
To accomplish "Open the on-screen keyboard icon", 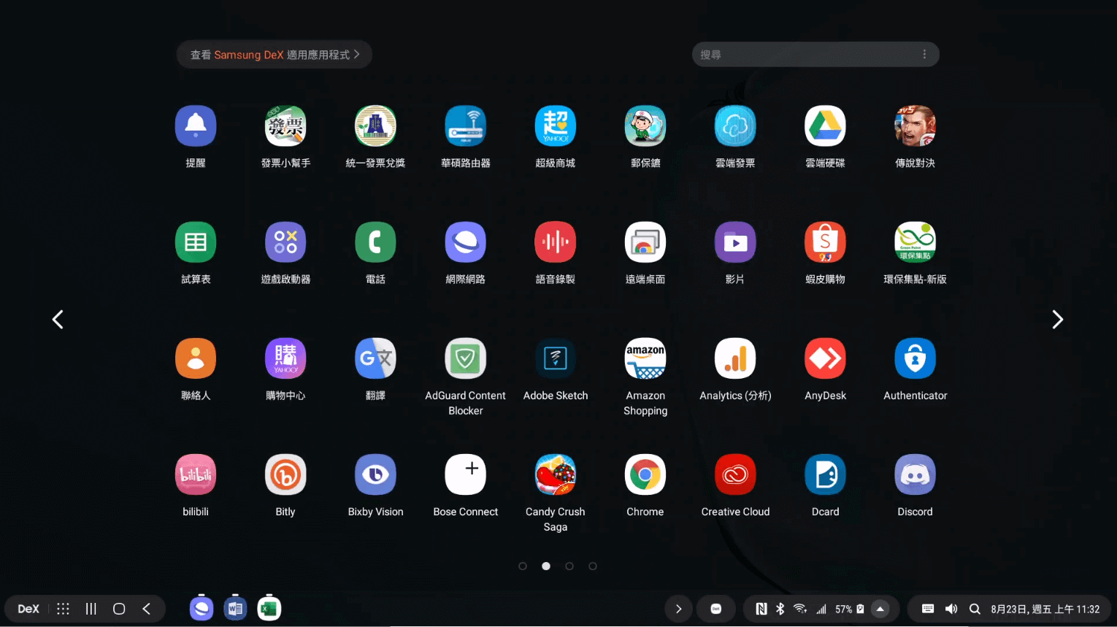I will point(928,609).
